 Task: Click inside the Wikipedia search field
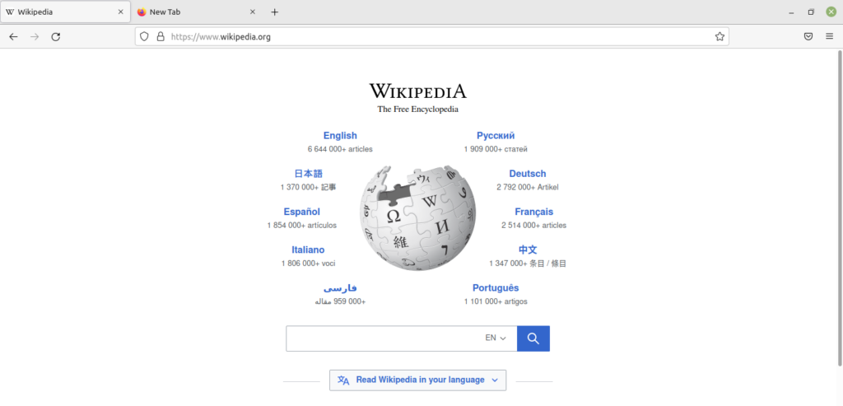[383, 338]
